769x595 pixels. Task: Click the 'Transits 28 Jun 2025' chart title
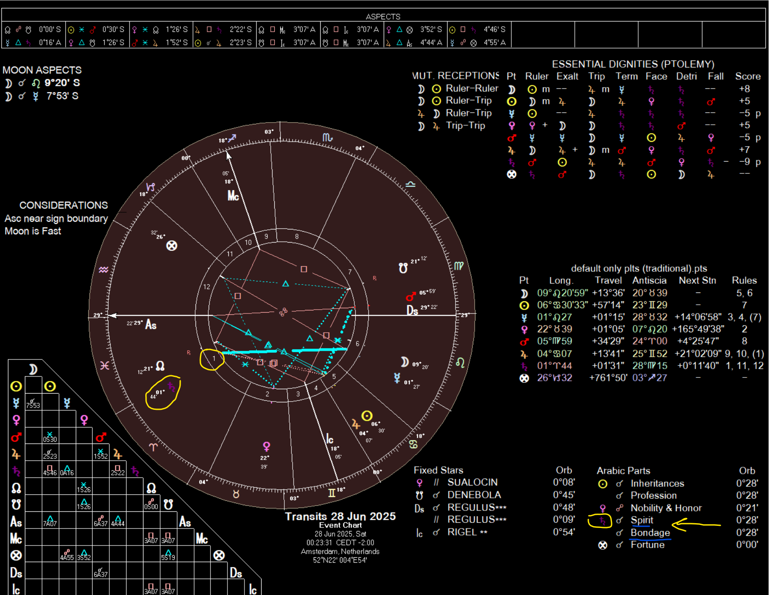[x=340, y=517]
